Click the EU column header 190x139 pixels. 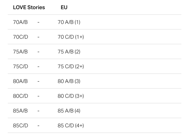(64, 7)
